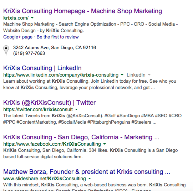
Task: Select the 3242 Adams Ave address text
Action: pyautogui.click(x=55, y=48)
